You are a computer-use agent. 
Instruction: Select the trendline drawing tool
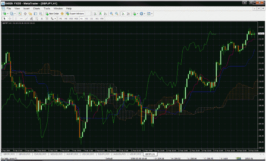click(26, 19)
